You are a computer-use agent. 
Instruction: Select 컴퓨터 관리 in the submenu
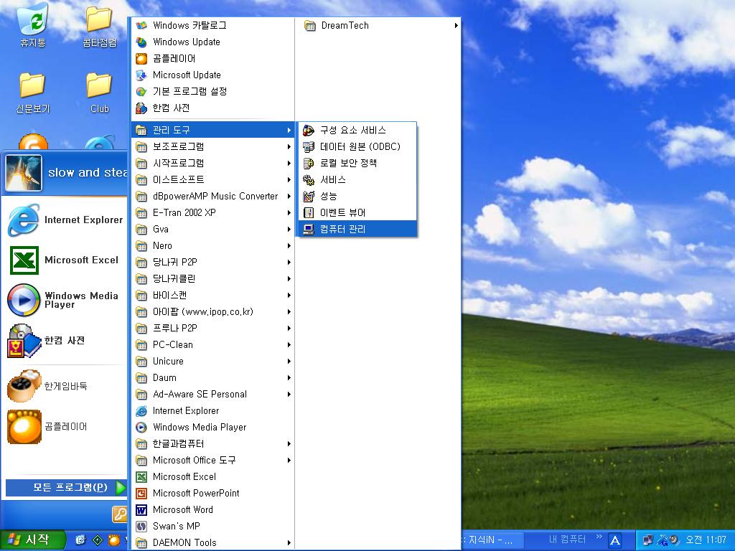[357, 229]
